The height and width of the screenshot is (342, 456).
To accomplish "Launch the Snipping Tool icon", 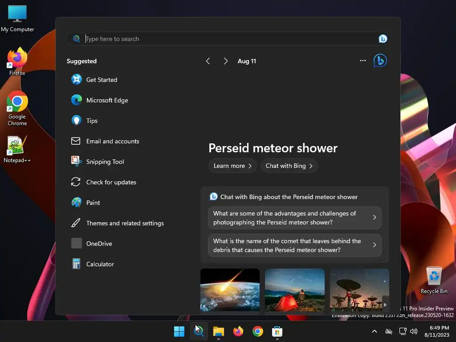I will [x=77, y=161].
